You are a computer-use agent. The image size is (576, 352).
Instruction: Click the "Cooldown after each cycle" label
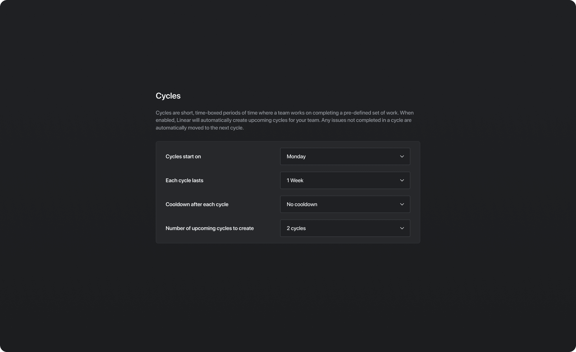197,204
